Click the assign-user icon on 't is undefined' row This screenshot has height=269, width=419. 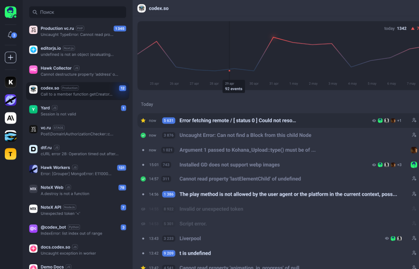(x=414, y=253)
